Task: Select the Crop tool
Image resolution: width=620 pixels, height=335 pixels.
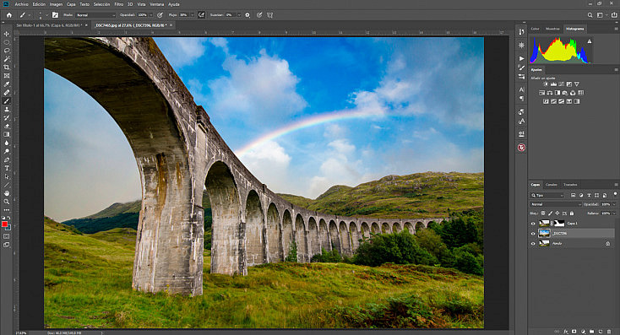Action: 6,68
